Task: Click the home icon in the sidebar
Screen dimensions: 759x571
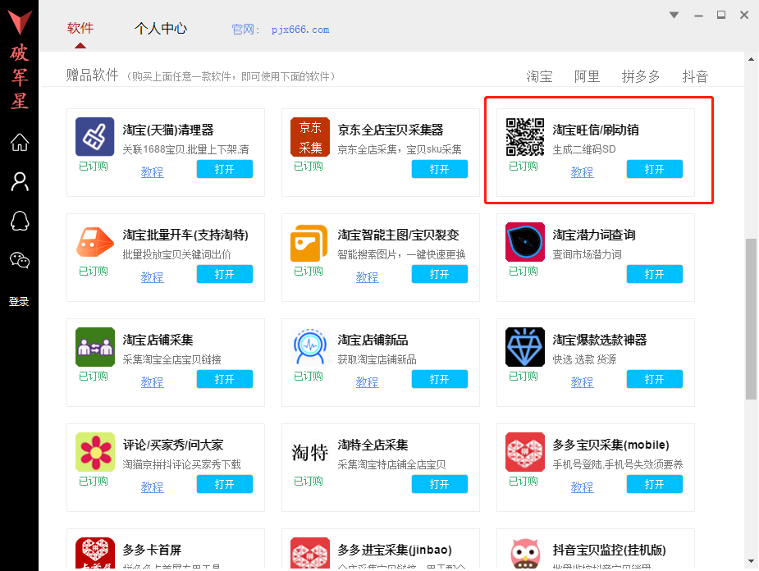Action: (x=20, y=142)
